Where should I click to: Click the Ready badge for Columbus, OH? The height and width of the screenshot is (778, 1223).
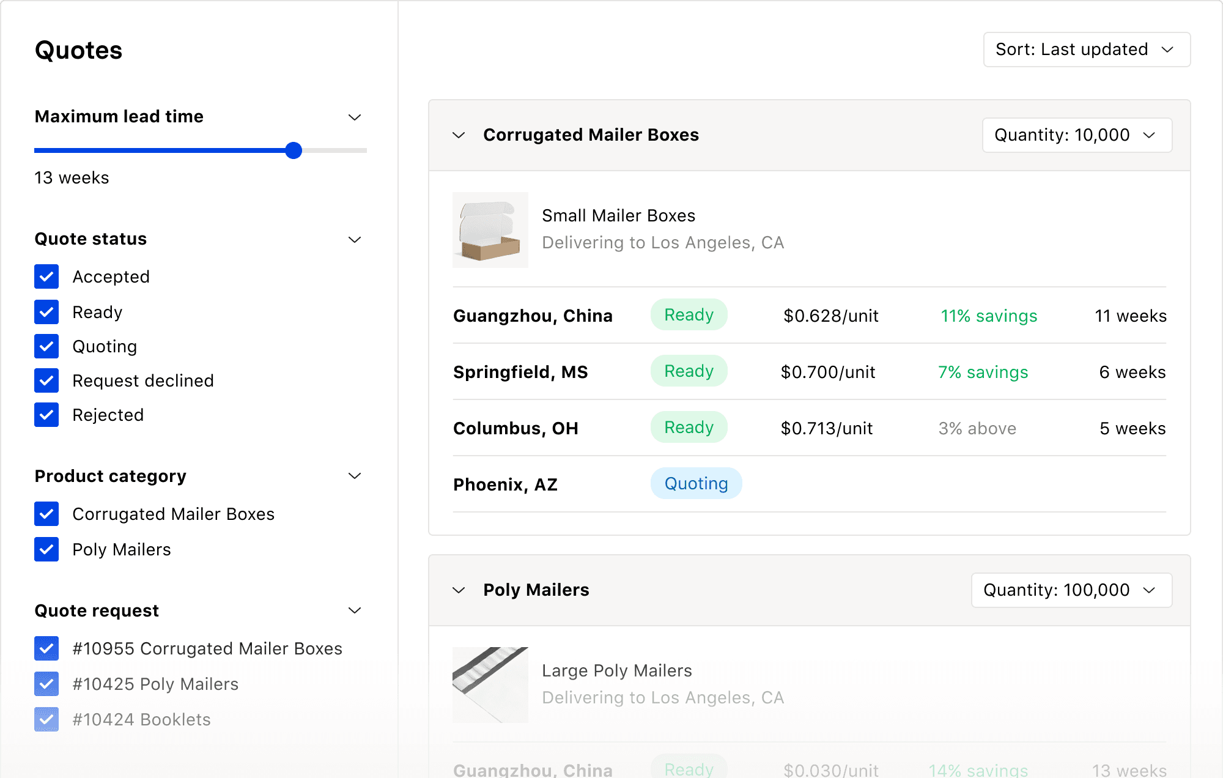689,428
